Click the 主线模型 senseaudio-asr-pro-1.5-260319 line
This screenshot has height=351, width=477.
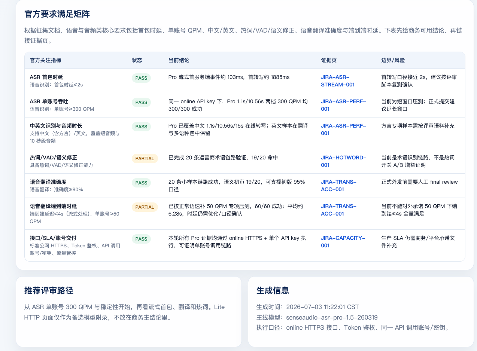(x=317, y=317)
